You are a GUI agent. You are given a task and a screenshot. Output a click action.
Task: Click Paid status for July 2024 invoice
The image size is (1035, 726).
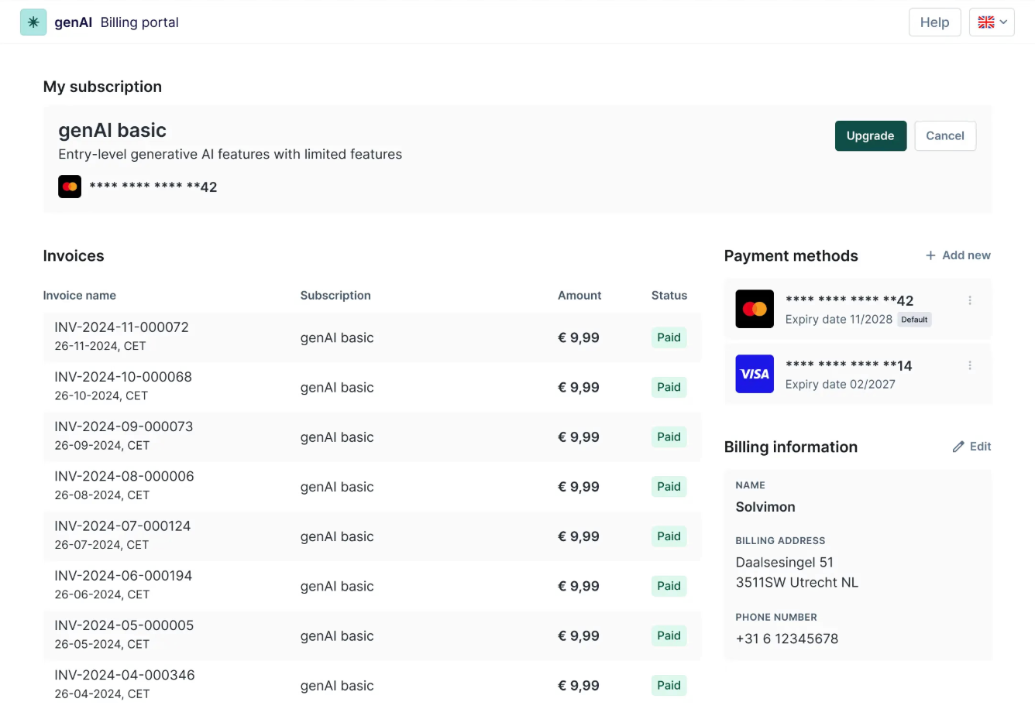(669, 536)
